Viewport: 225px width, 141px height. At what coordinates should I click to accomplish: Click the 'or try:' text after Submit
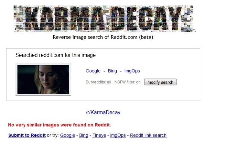pos(53,135)
